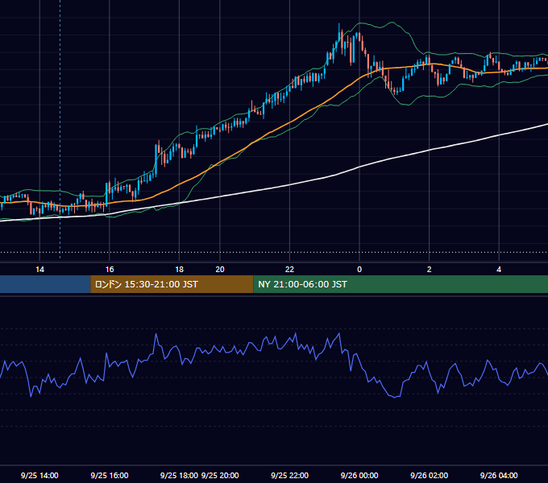Click the 2 hour label on price chart axis
The height and width of the screenshot is (483, 548).
point(430,270)
